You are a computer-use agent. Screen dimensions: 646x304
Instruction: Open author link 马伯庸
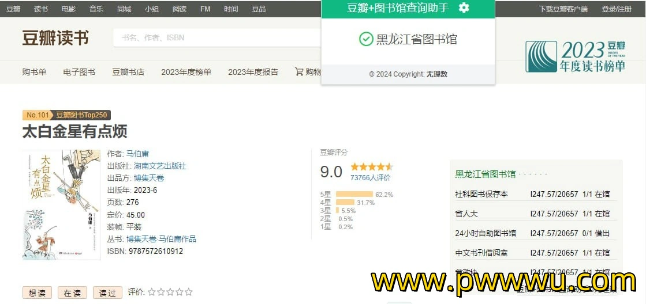coord(137,154)
